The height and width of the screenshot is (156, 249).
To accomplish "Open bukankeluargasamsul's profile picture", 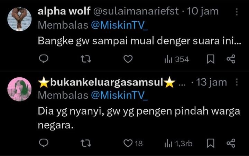I will (x=19, y=89).
